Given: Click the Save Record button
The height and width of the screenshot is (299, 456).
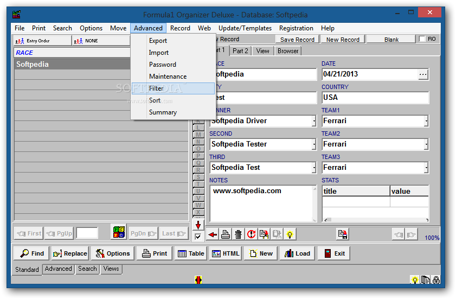Looking at the screenshot, I should pyautogui.click(x=297, y=39).
